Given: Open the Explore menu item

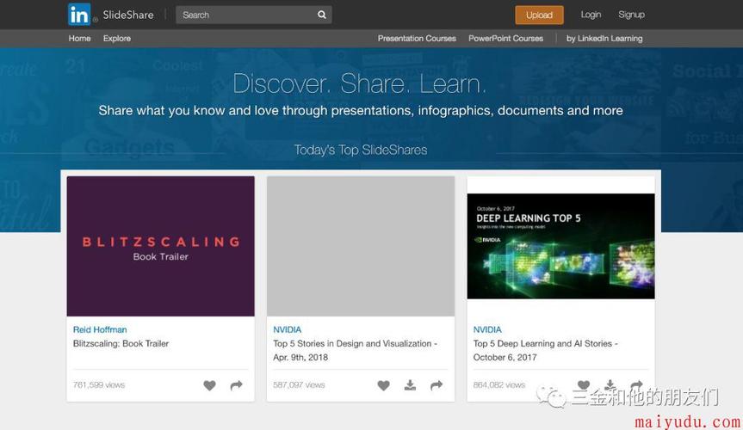Looking at the screenshot, I should coord(117,39).
